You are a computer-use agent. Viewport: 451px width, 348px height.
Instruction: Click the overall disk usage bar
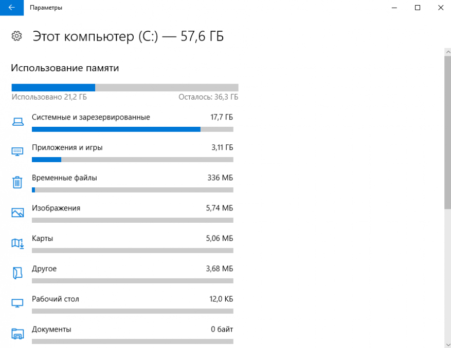[124, 87]
